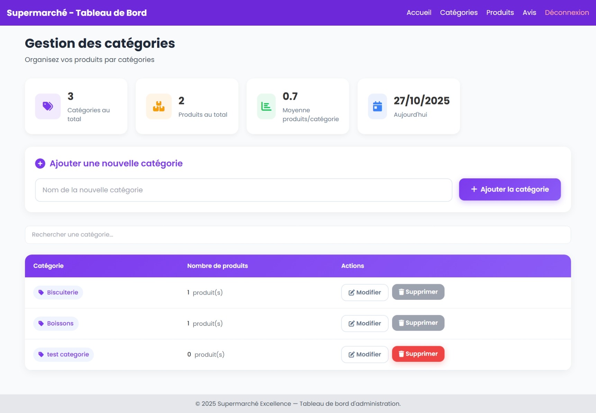Delete the test categorie with Supprimer

tap(418, 354)
